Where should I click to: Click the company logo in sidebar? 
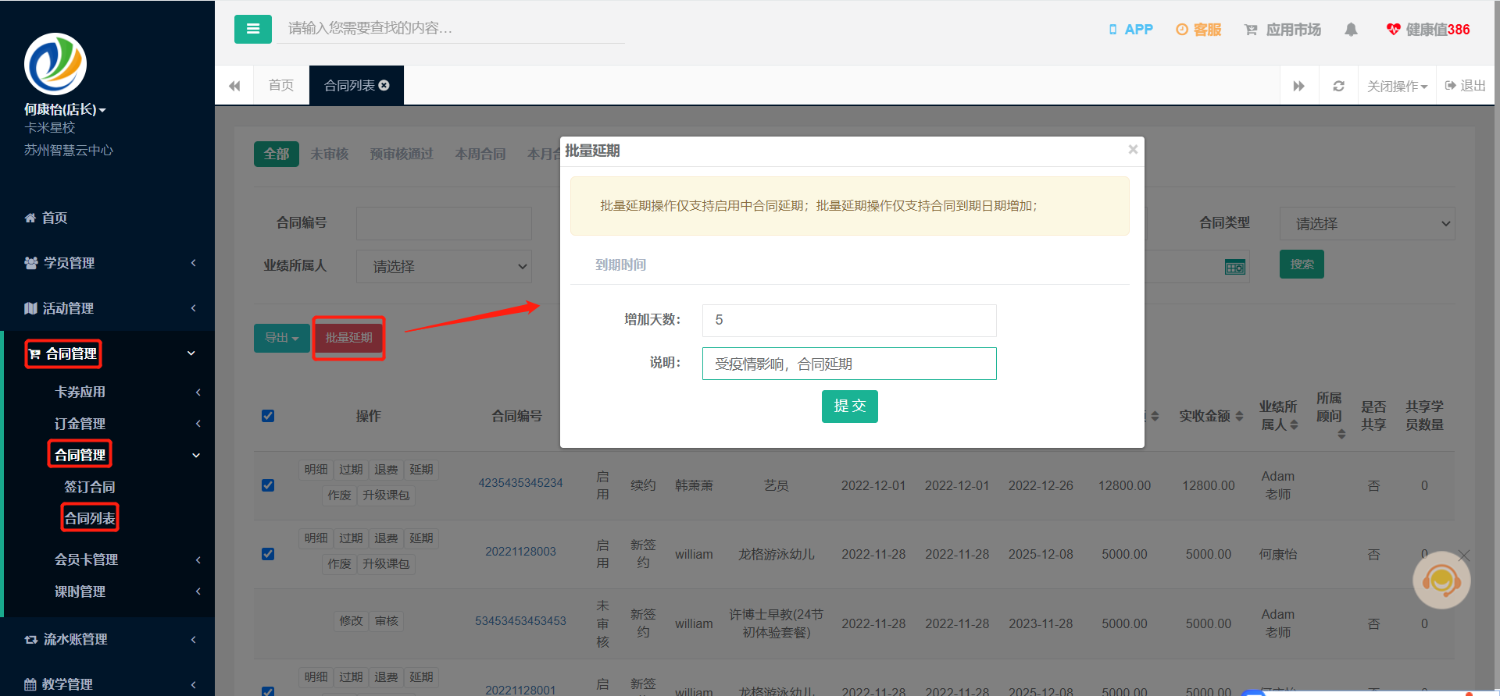pos(55,64)
